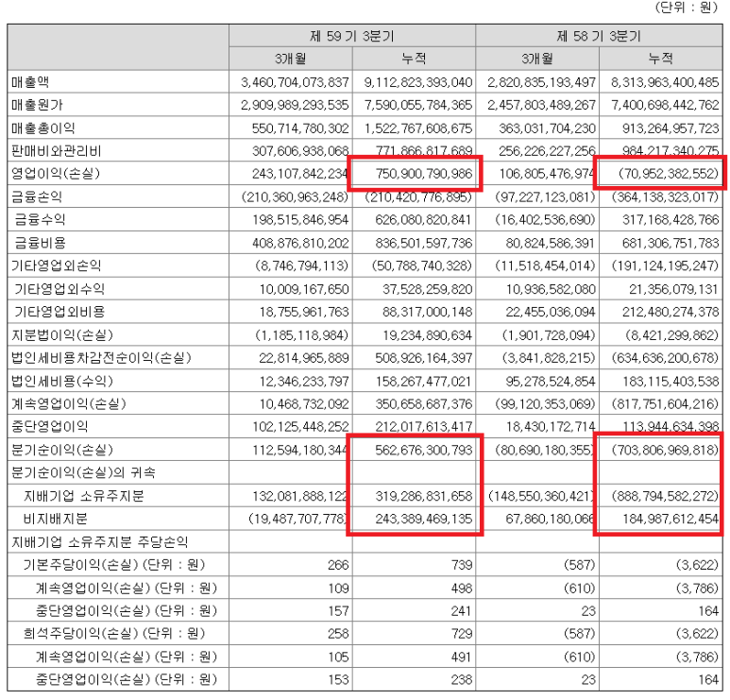Click the 중단영업이익 row label
The height and width of the screenshot is (700, 730).
click(x=49, y=426)
